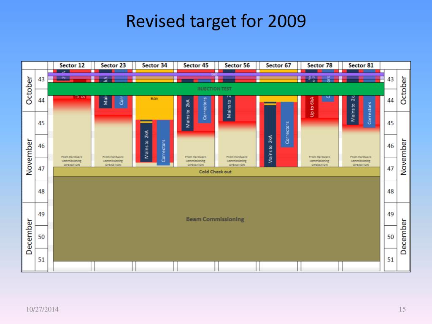
Task: Click week "49" in the left week column
Action: coord(41,214)
